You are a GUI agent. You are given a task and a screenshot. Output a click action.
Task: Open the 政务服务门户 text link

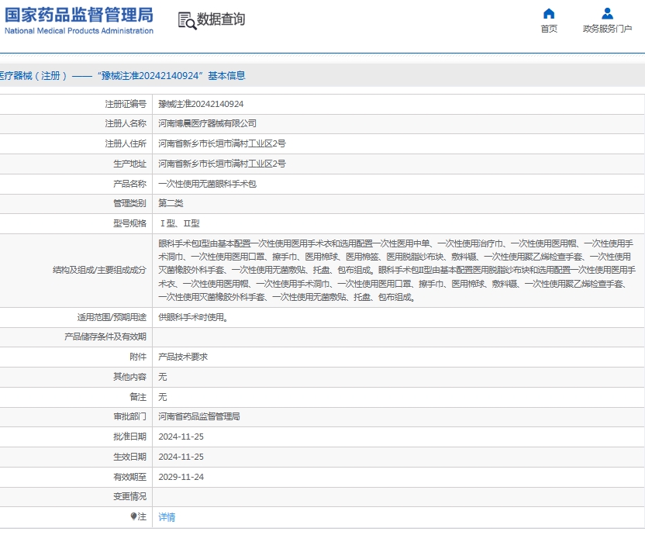tap(607, 29)
